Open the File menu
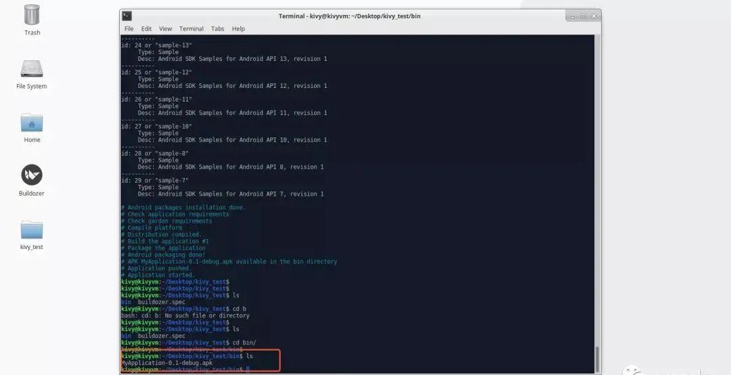Image resolution: width=731 pixels, height=375 pixels. 129,29
